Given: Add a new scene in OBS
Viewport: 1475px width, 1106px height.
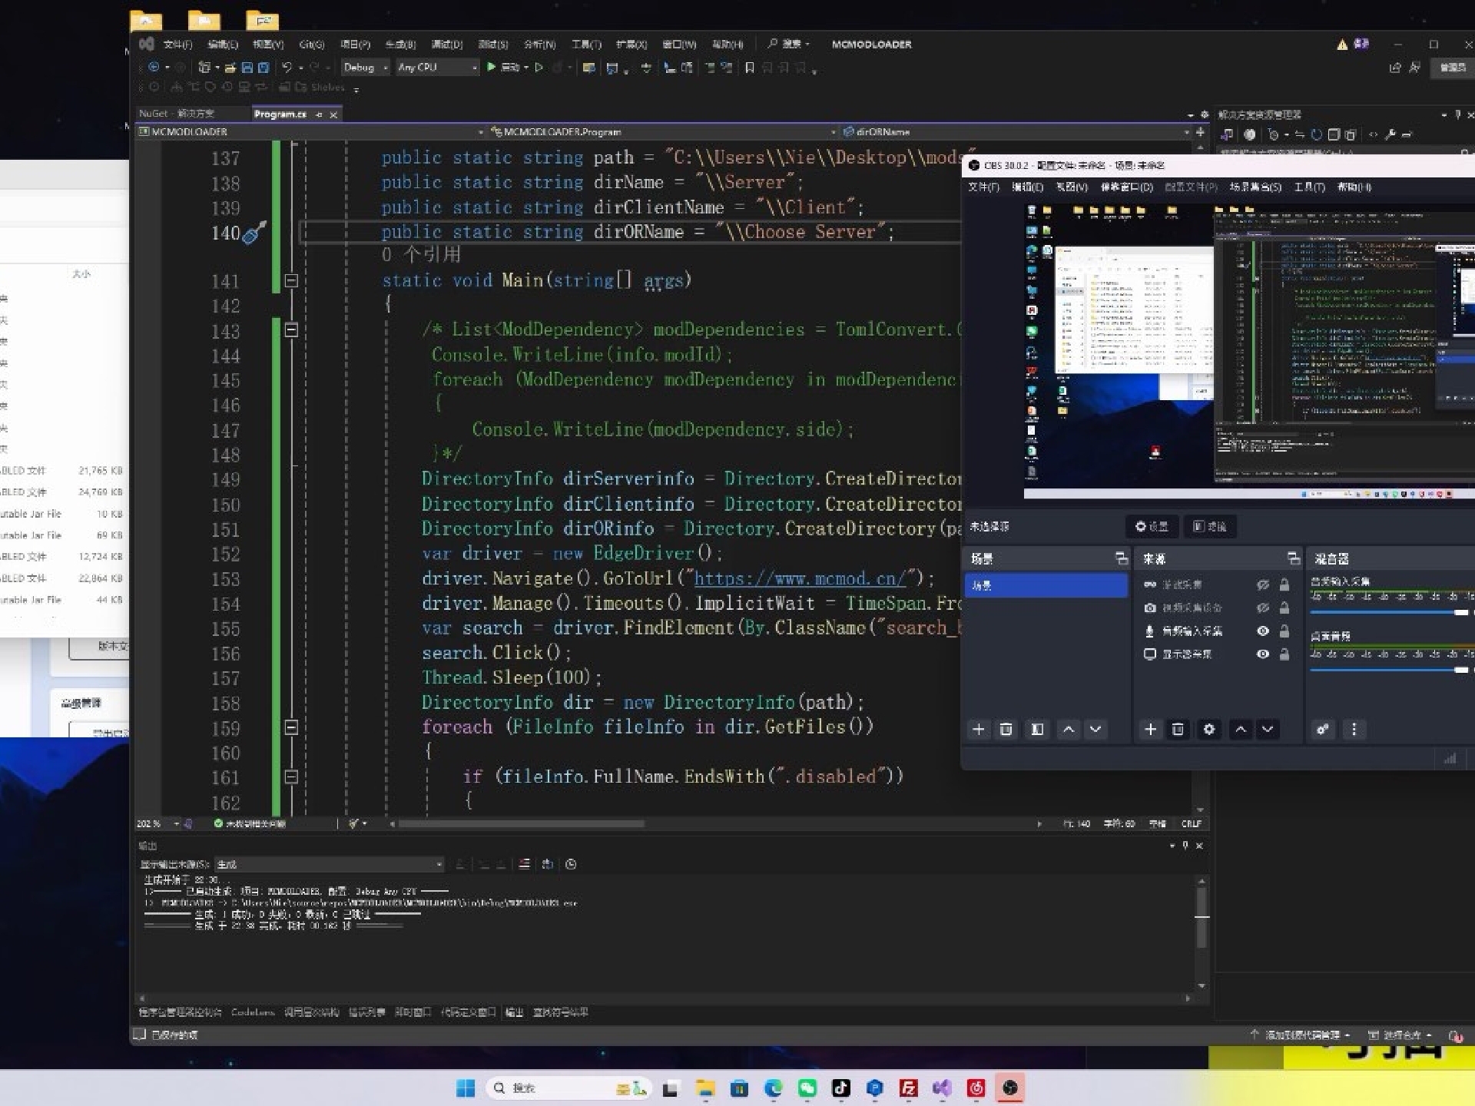Looking at the screenshot, I should (978, 729).
